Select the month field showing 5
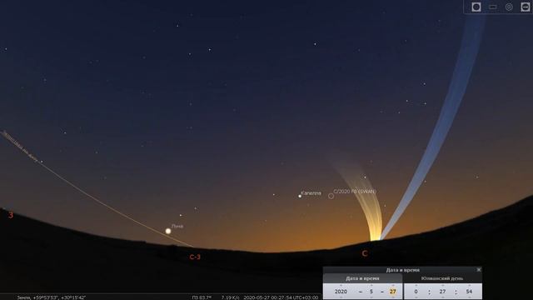The width and height of the screenshot is (533, 300). [371, 292]
